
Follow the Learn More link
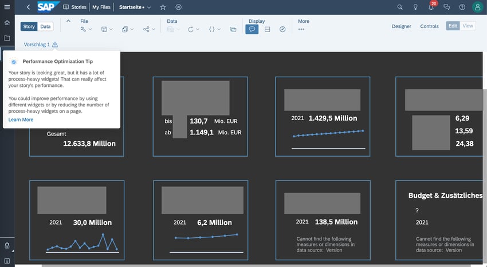[x=21, y=119]
